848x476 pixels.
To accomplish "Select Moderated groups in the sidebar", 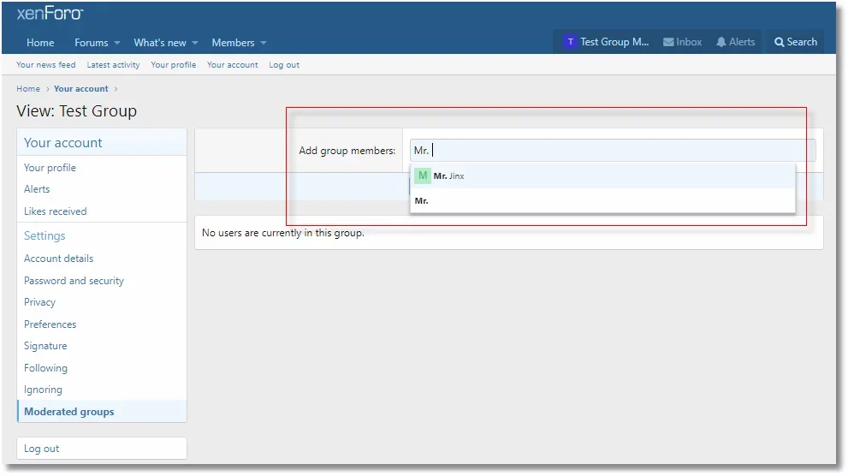I will [68, 412].
